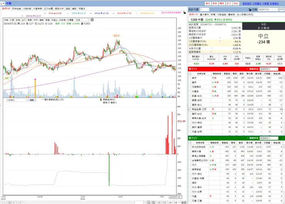Open dropdown arrow left of zoom out icon
This screenshot has height=204, width=285.
point(145,202)
